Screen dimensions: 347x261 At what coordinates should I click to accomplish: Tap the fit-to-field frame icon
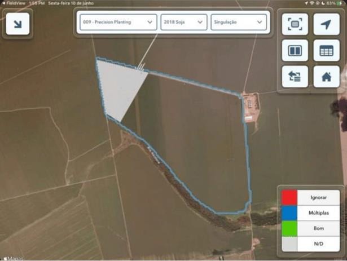tap(295, 24)
